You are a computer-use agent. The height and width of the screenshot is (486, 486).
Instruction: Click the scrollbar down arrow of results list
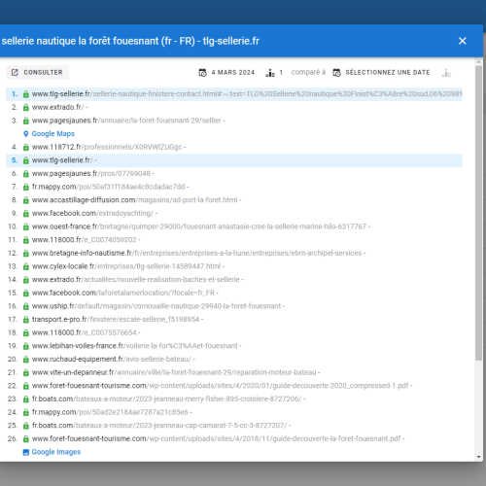click(479, 457)
